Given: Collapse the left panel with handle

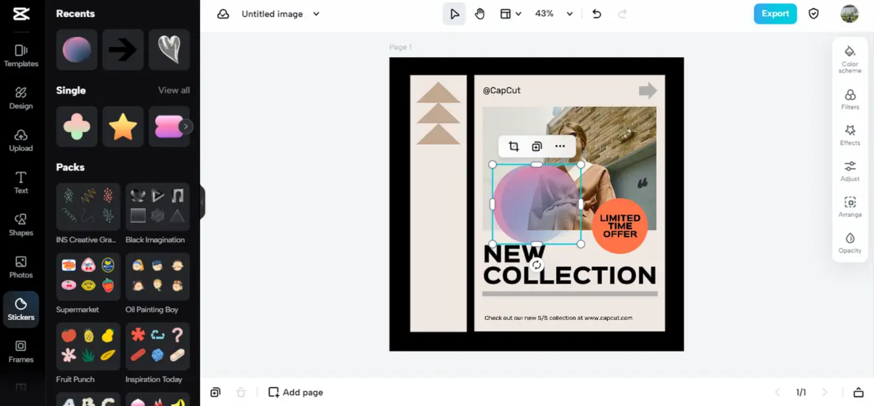Looking at the screenshot, I should [202, 202].
